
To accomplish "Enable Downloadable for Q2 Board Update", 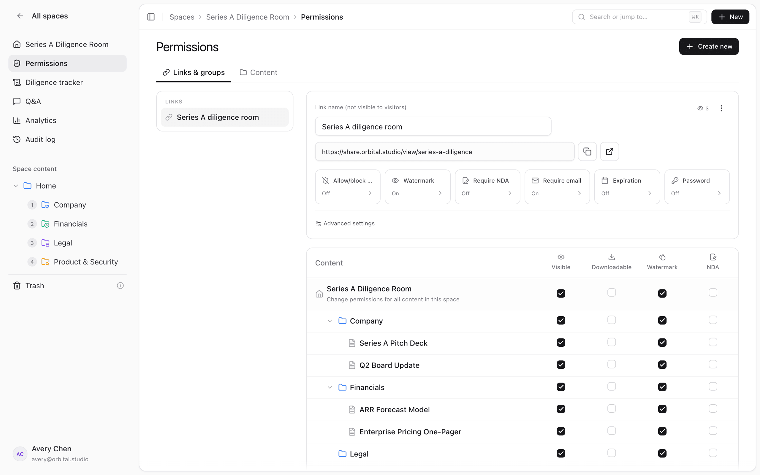I will pyautogui.click(x=612, y=365).
